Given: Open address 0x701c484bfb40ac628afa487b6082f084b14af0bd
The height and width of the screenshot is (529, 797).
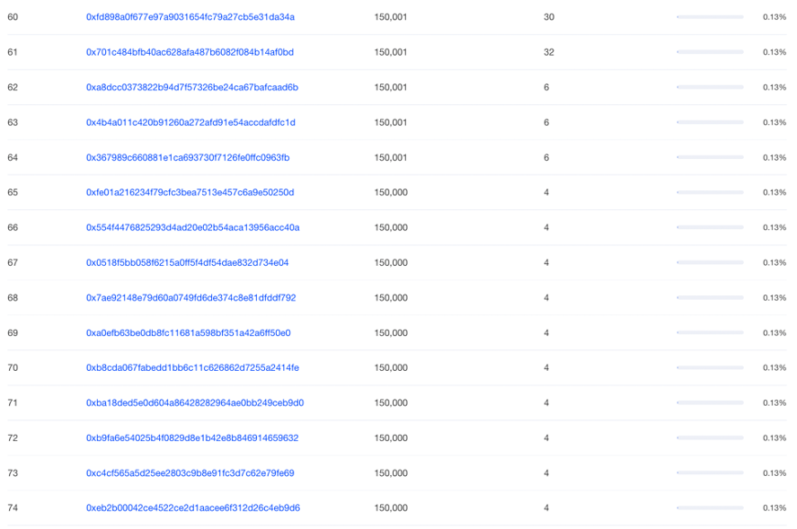Looking at the screenshot, I should click(x=190, y=52).
